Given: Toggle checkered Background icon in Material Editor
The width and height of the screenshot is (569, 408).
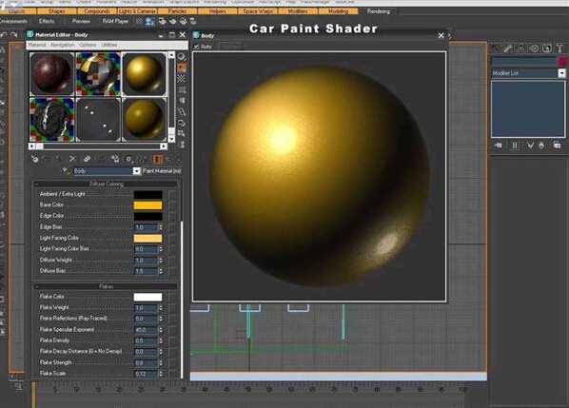Looking at the screenshot, I should click(x=182, y=79).
